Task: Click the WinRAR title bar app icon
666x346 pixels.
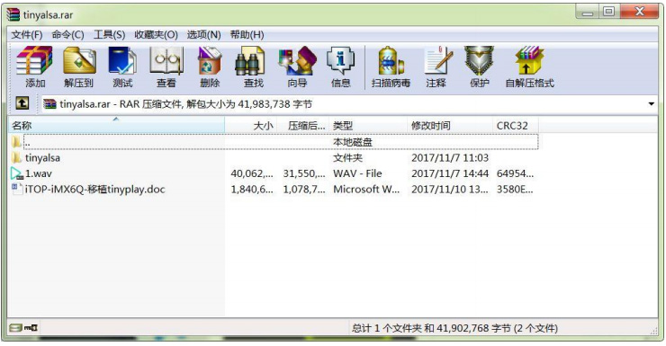Action: click(13, 15)
